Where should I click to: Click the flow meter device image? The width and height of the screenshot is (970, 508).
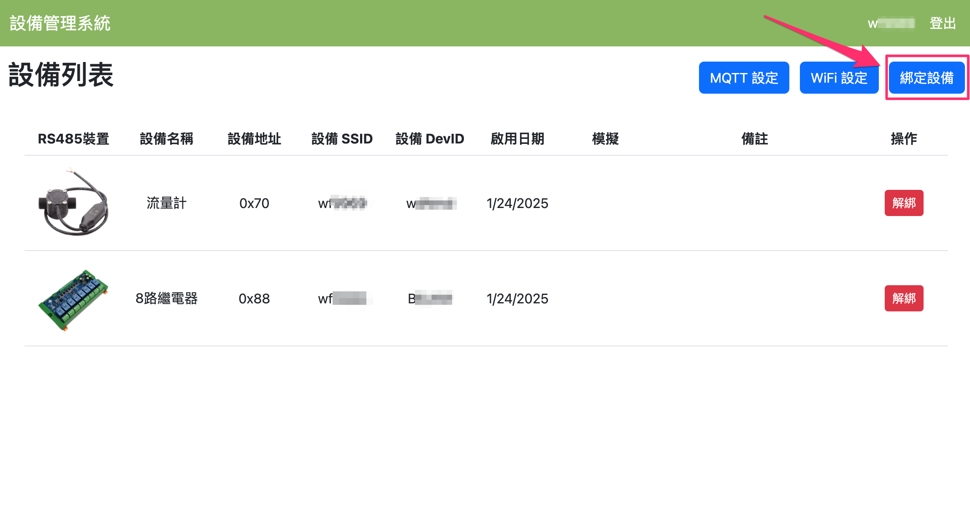73,203
